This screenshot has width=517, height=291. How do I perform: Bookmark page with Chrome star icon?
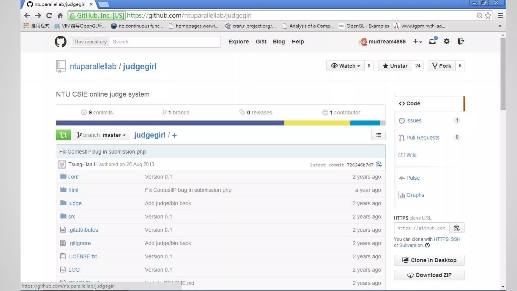click(x=488, y=16)
